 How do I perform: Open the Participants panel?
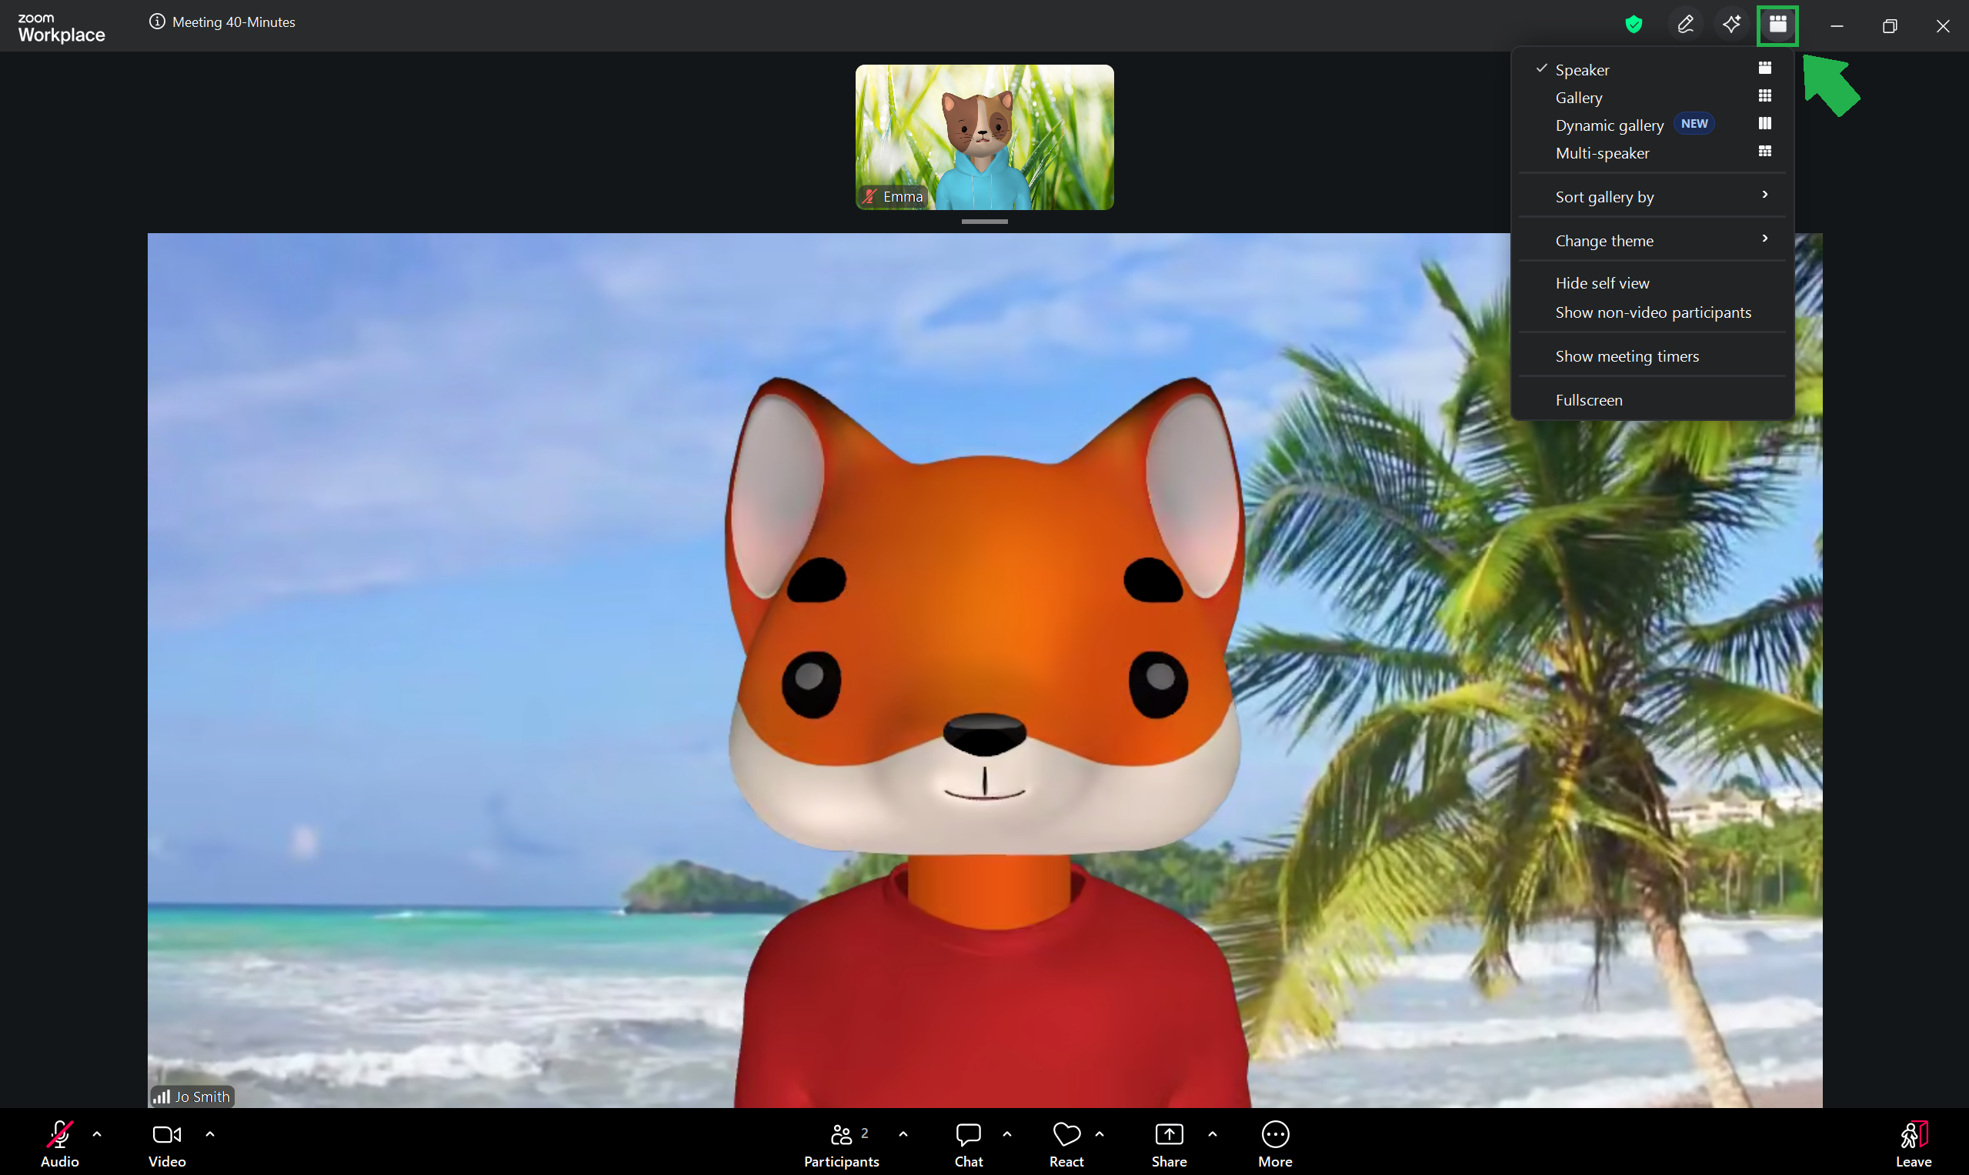click(x=842, y=1144)
